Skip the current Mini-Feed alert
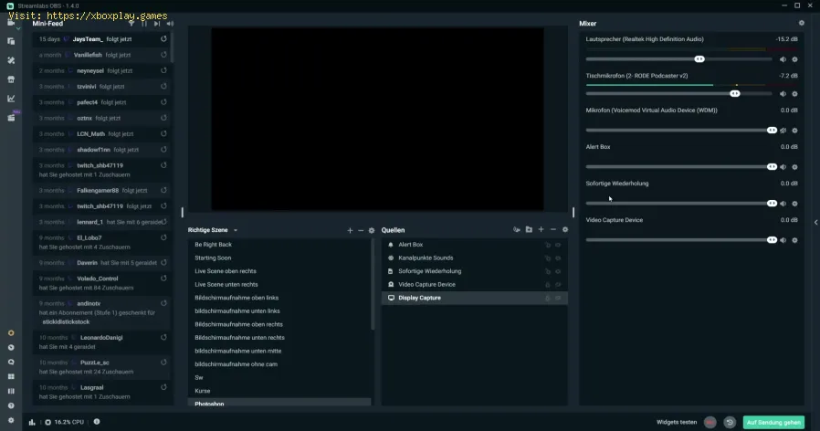The width and height of the screenshot is (820, 431). 157,24
